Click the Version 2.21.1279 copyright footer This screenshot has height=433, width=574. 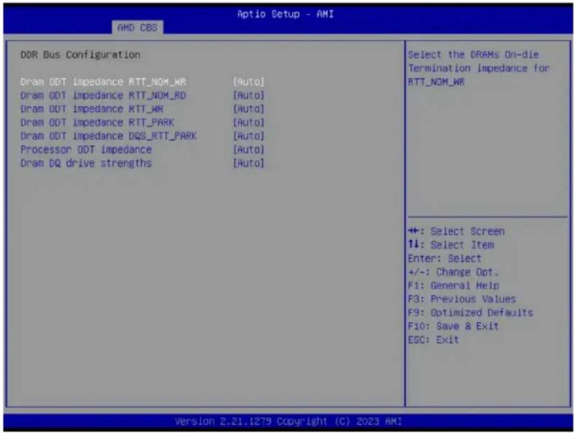click(x=288, y=421)
